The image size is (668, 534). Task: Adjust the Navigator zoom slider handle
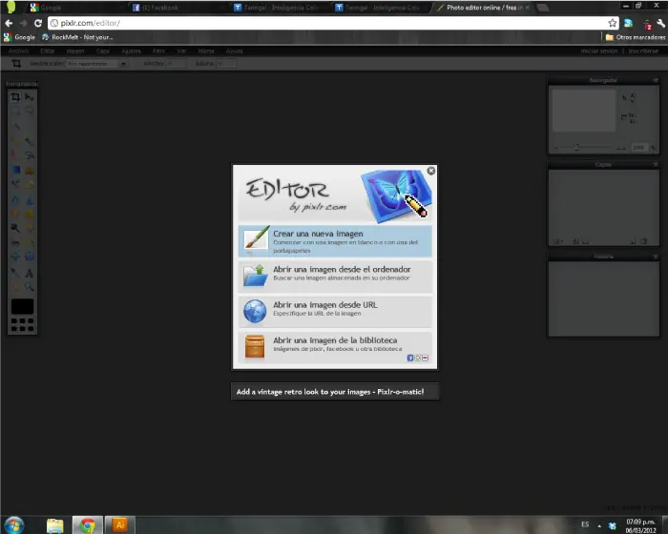coord(576,148)
